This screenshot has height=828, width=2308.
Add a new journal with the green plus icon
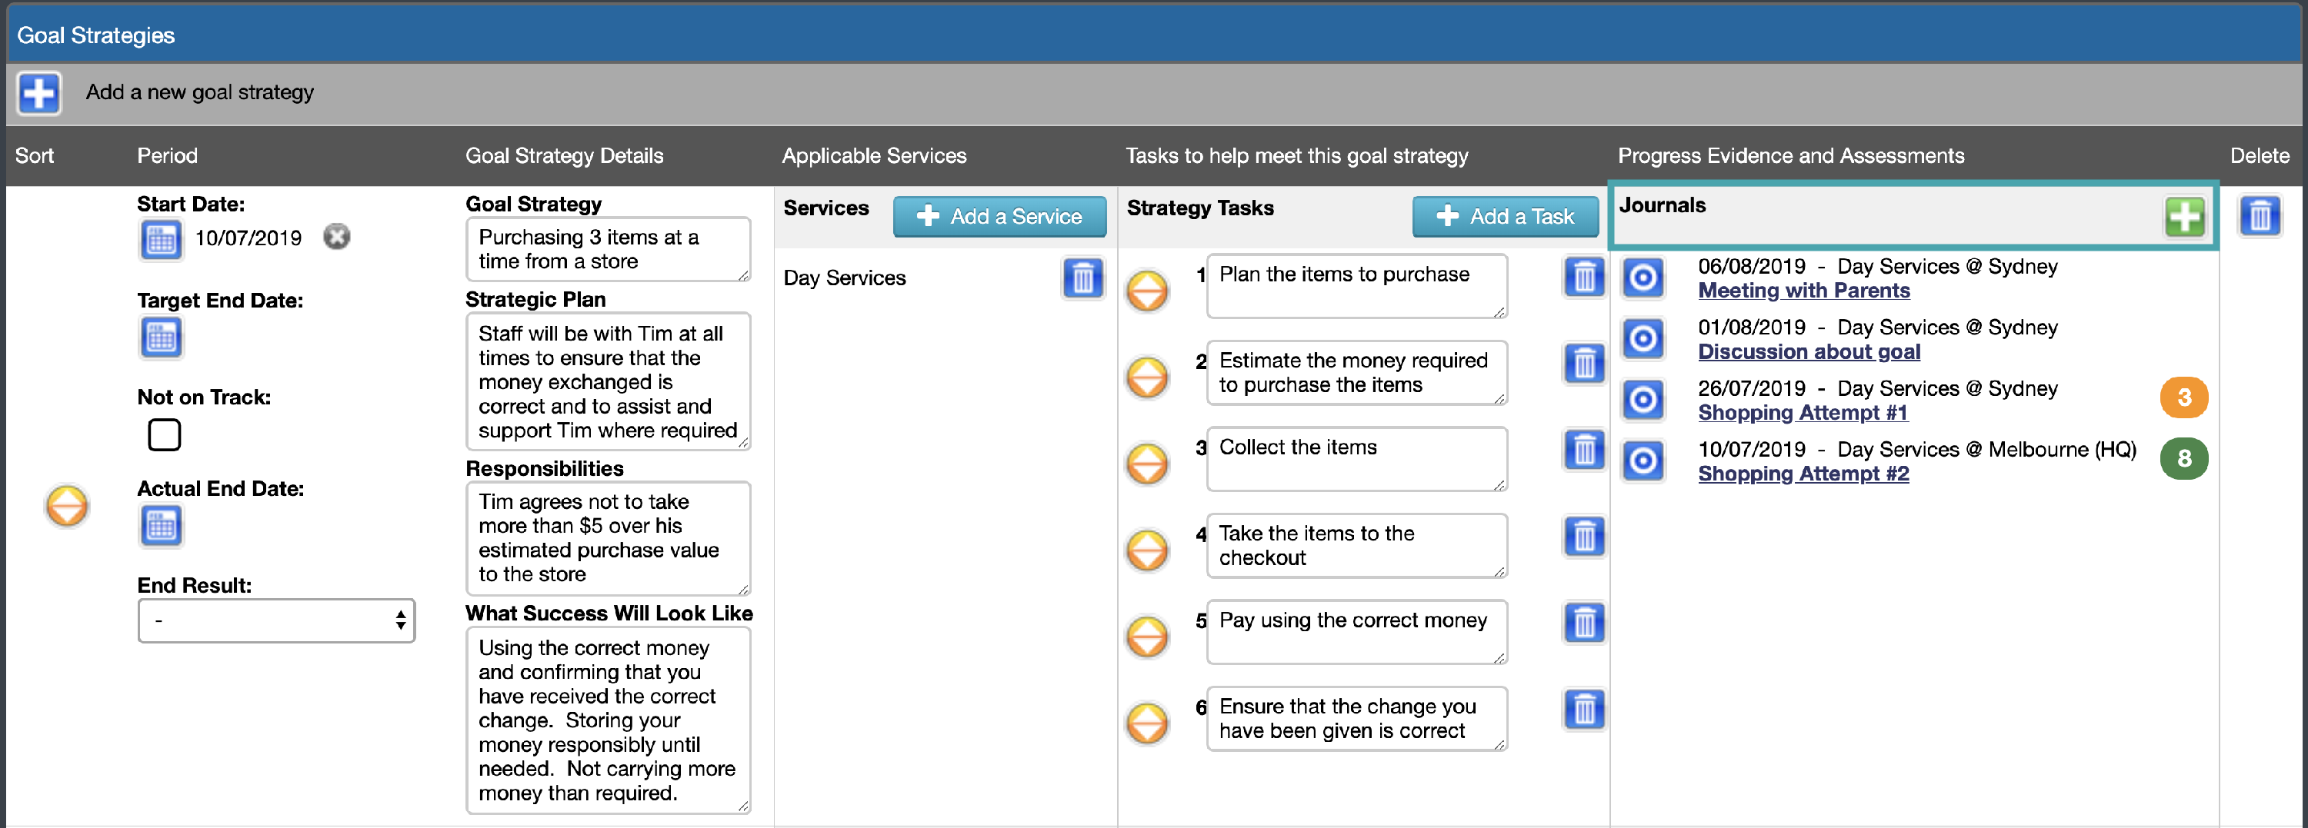2183,216
